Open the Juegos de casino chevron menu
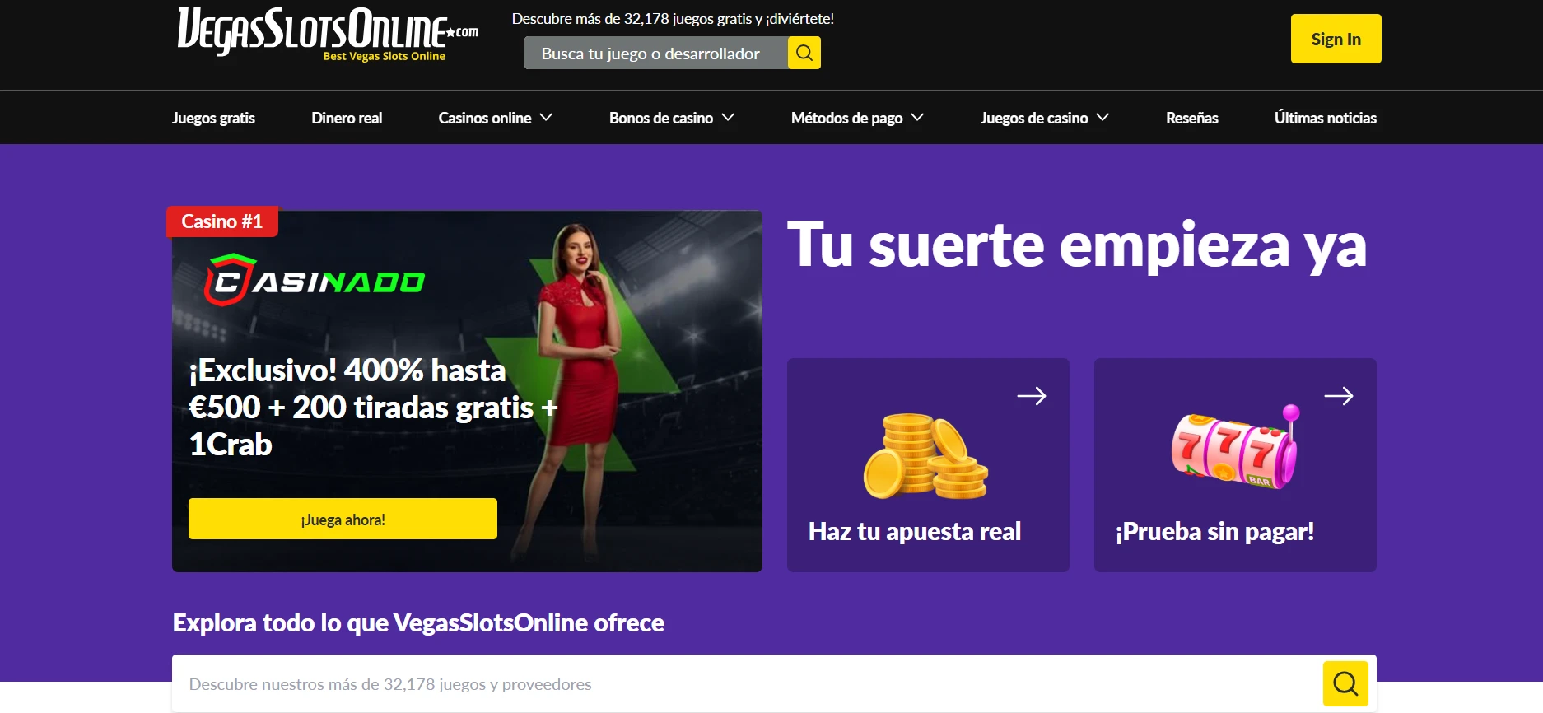Image resolution: width=1543 pixels, height=713 pixels. [1102, 118]
